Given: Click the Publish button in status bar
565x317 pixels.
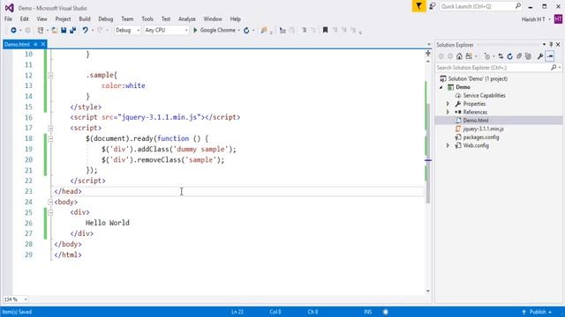Looking at the screenshot, I should (537, 312).
